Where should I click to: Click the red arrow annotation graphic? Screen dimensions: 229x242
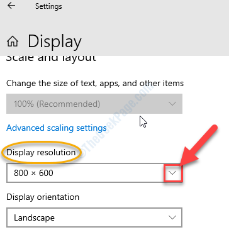198,146
